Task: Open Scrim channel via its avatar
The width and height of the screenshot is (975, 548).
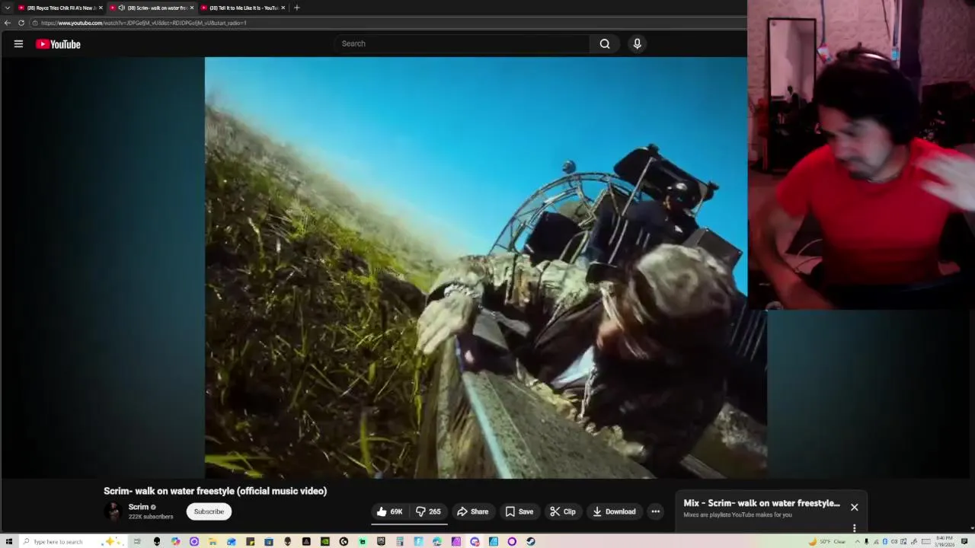Action: pyautogui.click(x=113, y=511)
